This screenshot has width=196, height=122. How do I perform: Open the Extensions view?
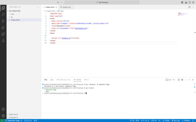click(x=3, y=34)
